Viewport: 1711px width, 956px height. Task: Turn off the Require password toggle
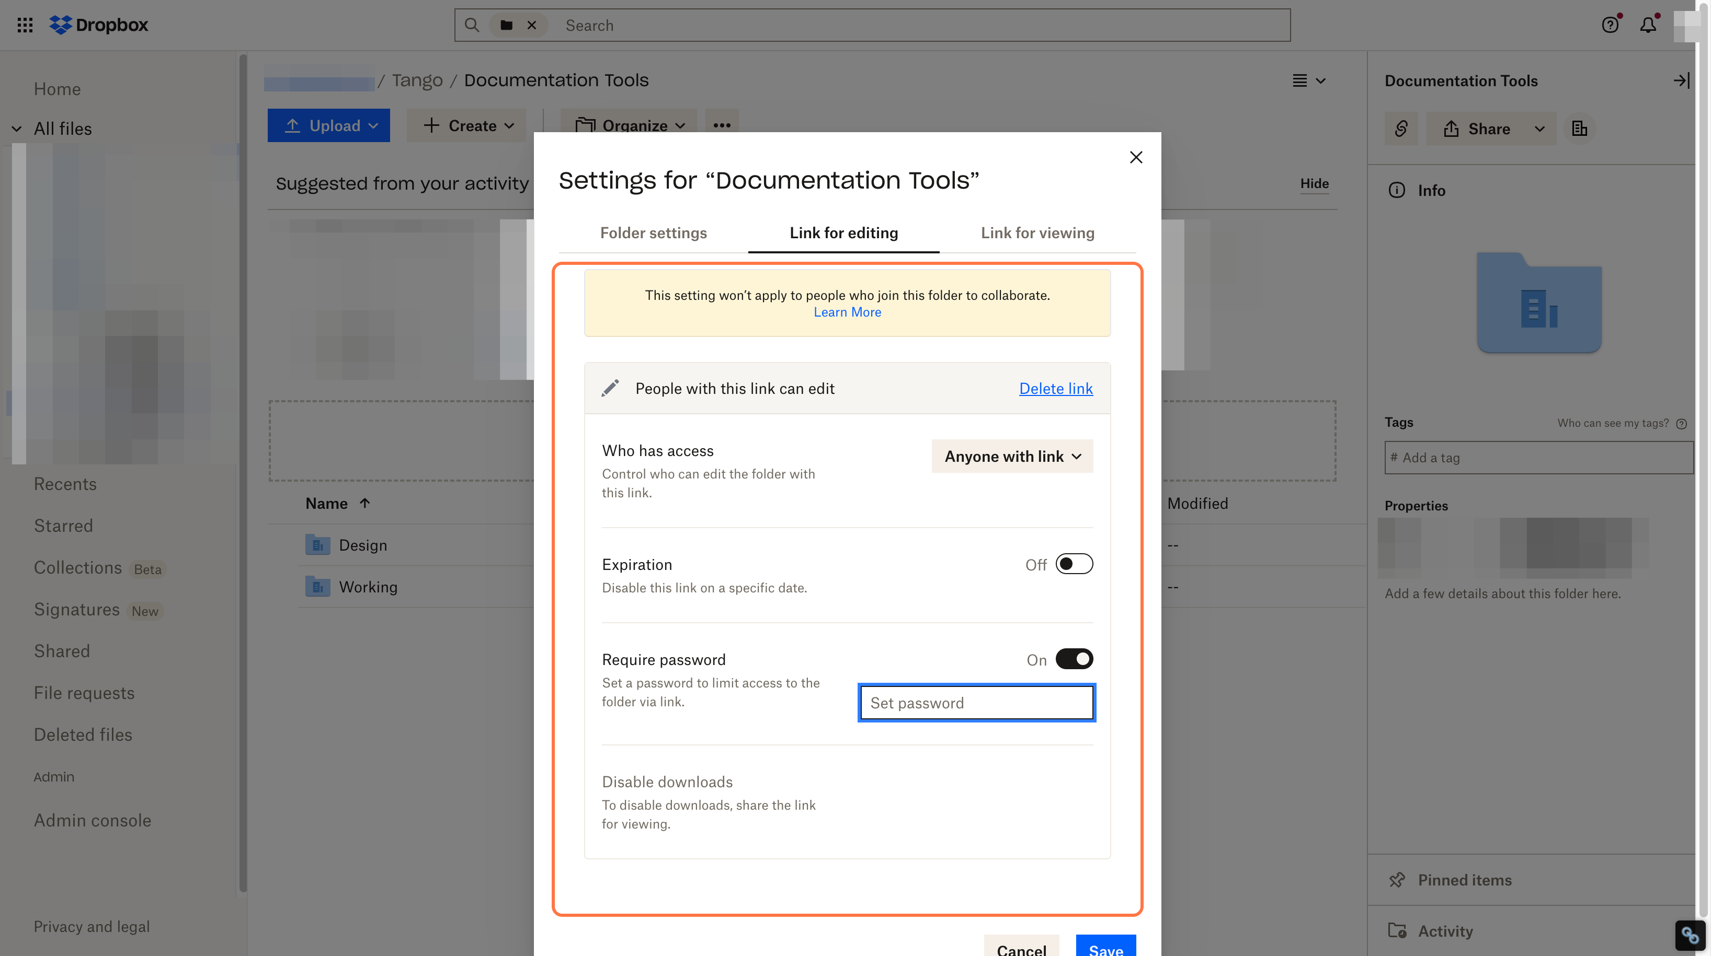pyautogui.click(x=1074, y=659)
